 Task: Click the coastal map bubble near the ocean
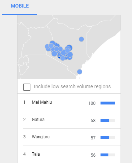pyautogui.click(x=79, y=72)
